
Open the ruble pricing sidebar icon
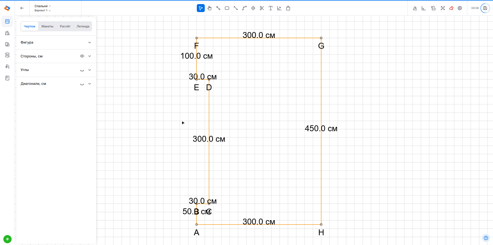click(x=7, y=67)
